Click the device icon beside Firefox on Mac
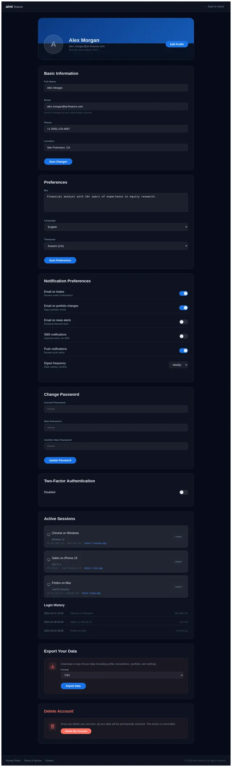 (x=49, y=584)
